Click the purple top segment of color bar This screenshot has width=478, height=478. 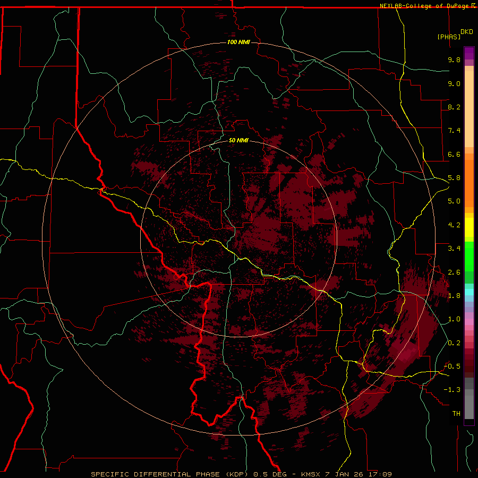click(x=469, y=53)
